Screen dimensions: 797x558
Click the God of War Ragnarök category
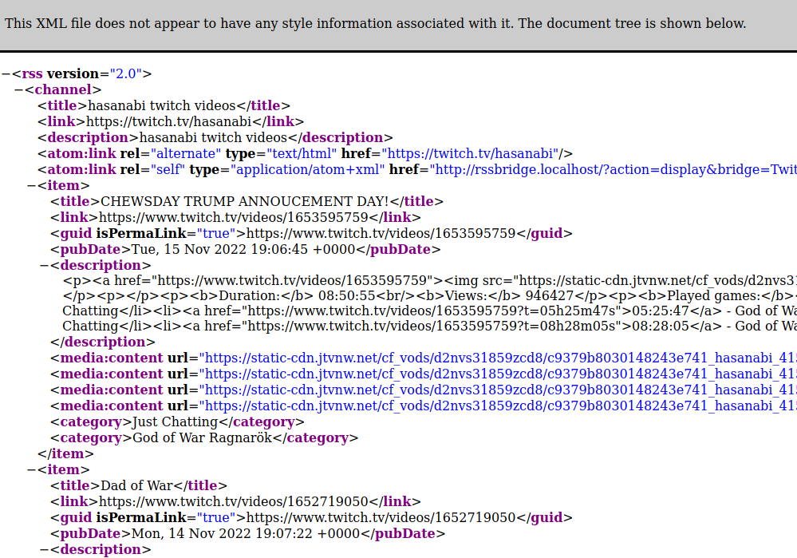[x=203, y=438]
